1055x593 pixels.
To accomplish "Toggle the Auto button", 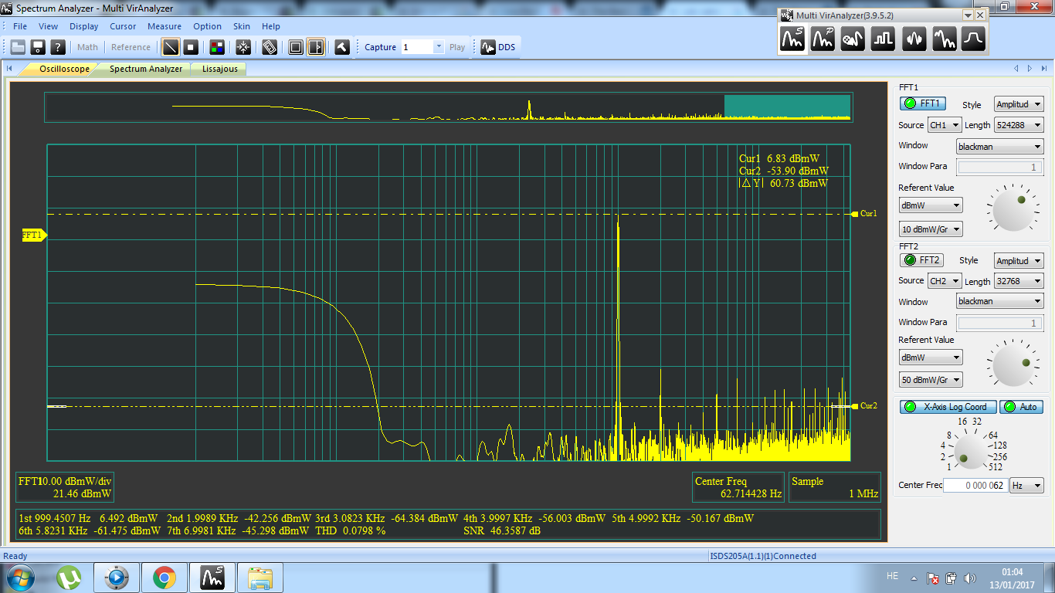I will click(x=1021, y=407).
